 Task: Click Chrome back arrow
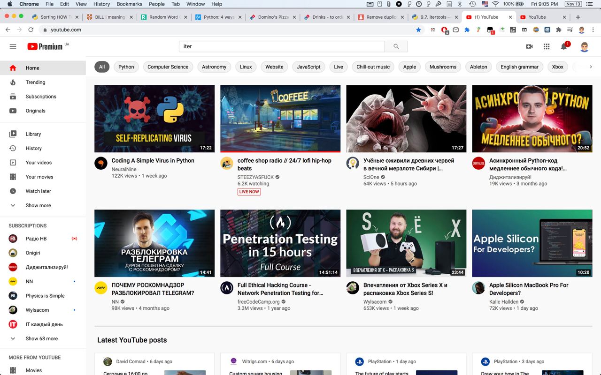pos(8,30)
